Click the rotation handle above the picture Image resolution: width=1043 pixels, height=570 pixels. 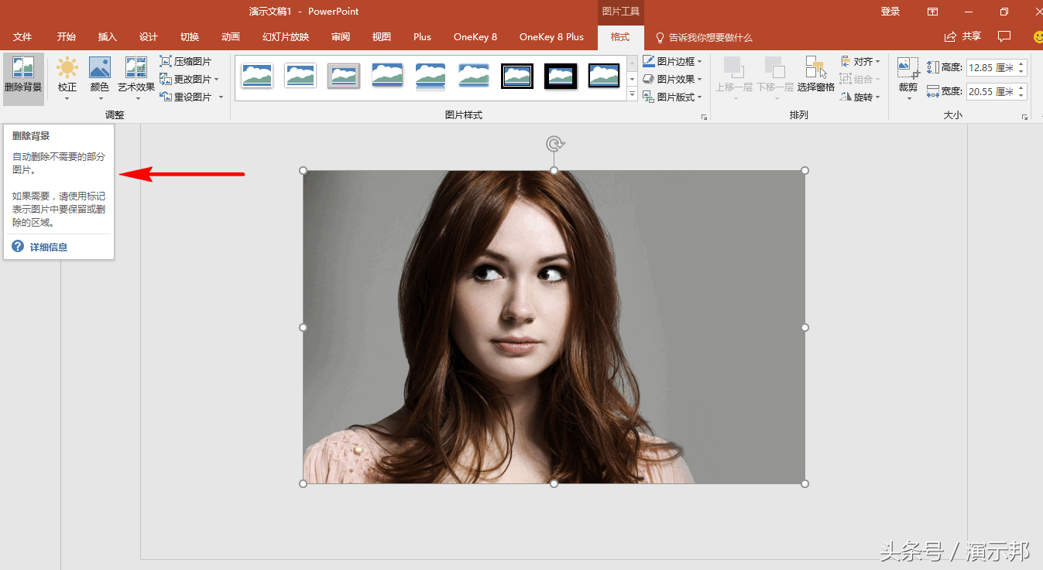coord(554,144)
